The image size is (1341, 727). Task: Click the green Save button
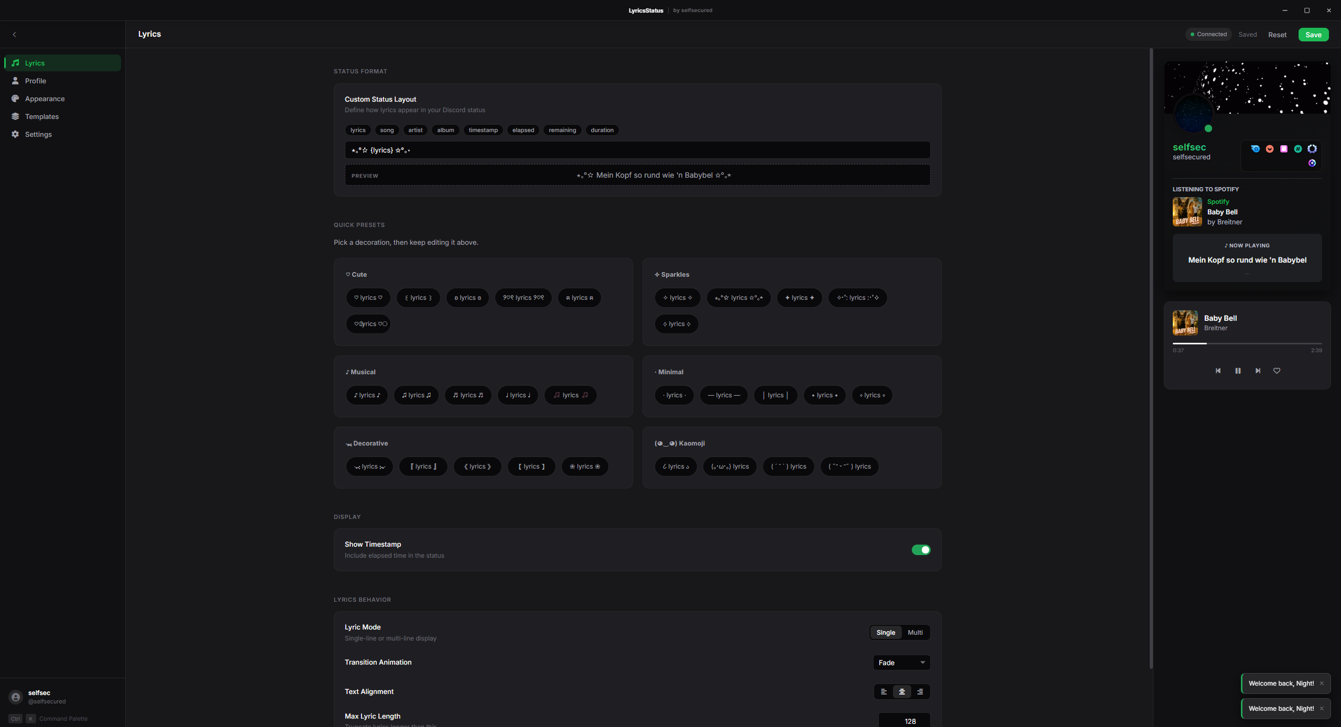[1313, 35]
